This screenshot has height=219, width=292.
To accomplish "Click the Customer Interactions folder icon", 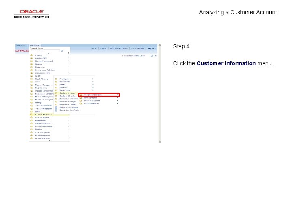I will [x=56, y=96].
